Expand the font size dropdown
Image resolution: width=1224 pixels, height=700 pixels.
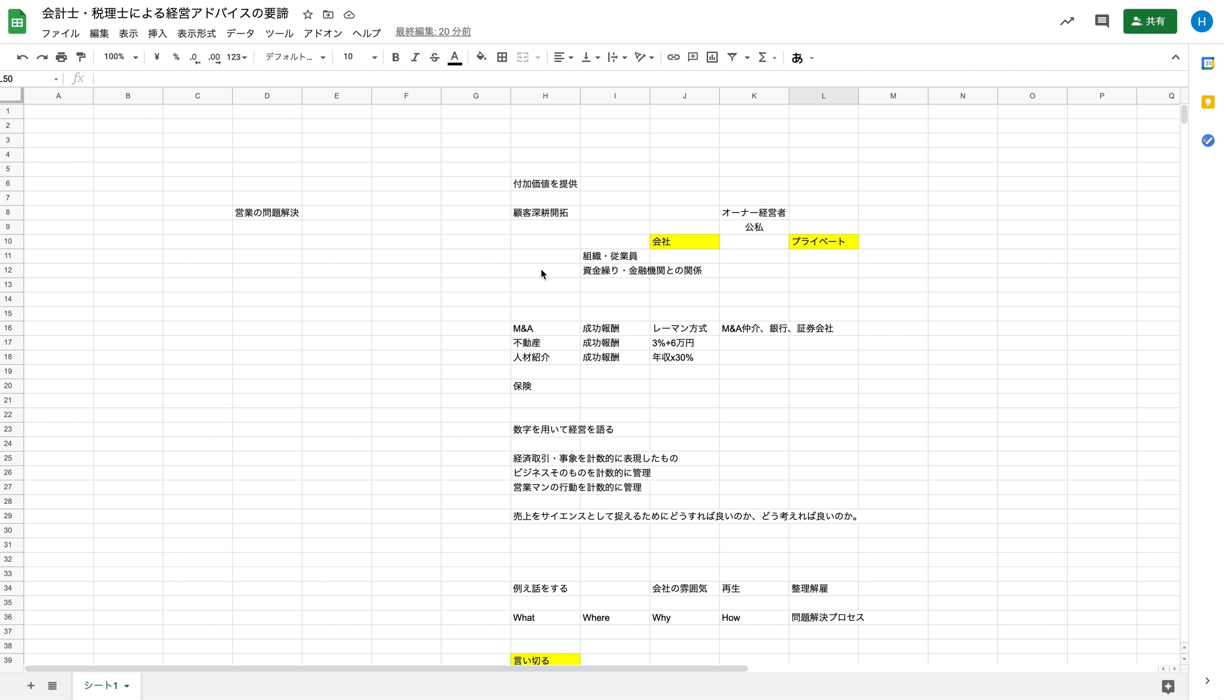374,57
